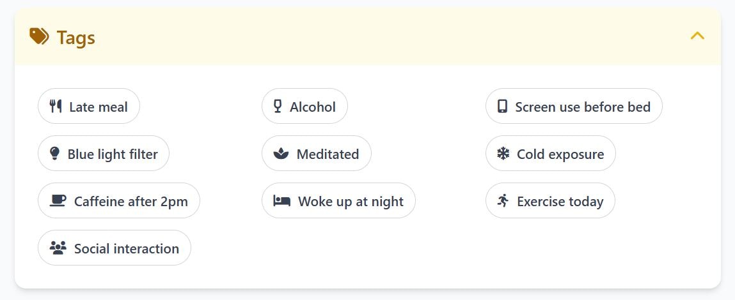Click the fork and knife icon

pyautogui.click(x=56, y=106)
